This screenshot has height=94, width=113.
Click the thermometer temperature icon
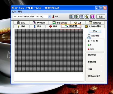[53, 17]
